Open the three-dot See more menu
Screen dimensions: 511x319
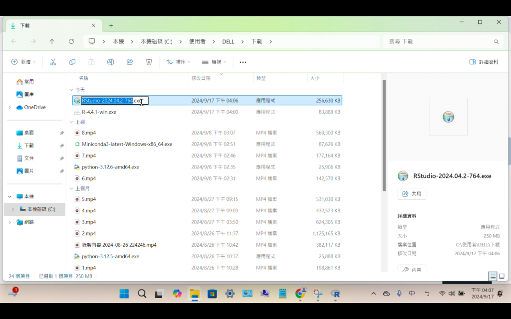coord(243,62)
